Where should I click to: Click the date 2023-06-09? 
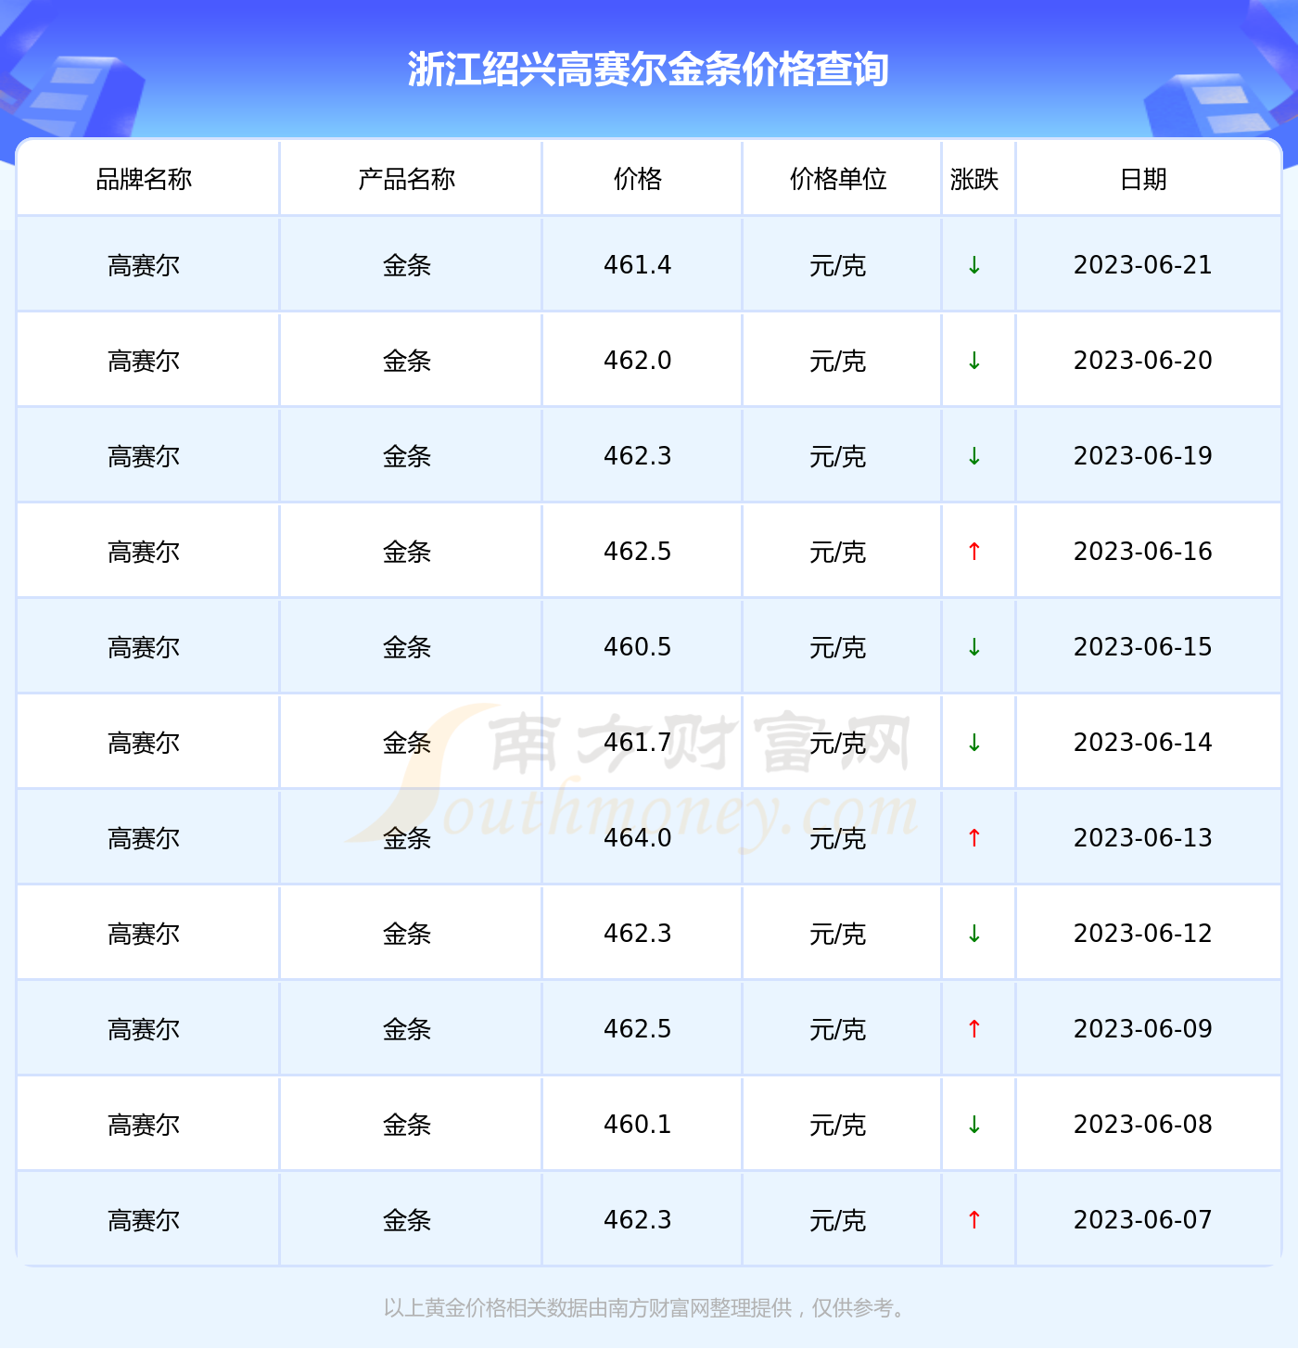pyautogui.click(x=1143, y=1029)
